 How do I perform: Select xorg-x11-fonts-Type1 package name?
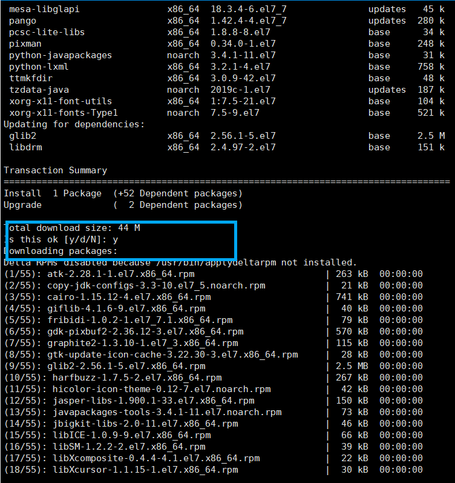point(64,113)
